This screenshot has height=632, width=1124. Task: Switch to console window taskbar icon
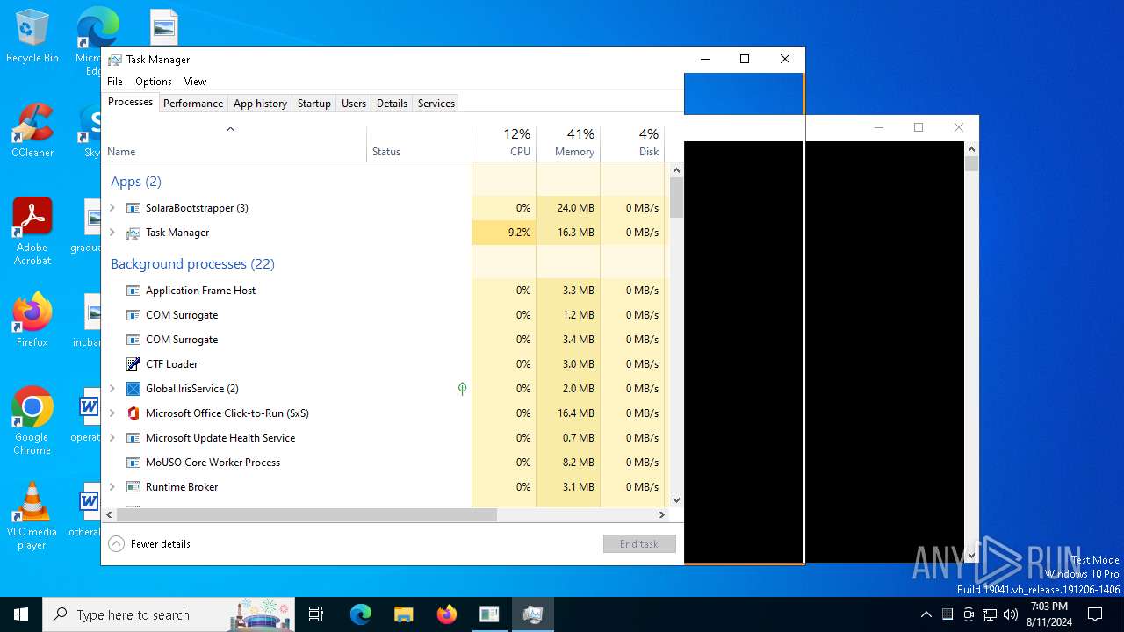(x=489, y=614)
